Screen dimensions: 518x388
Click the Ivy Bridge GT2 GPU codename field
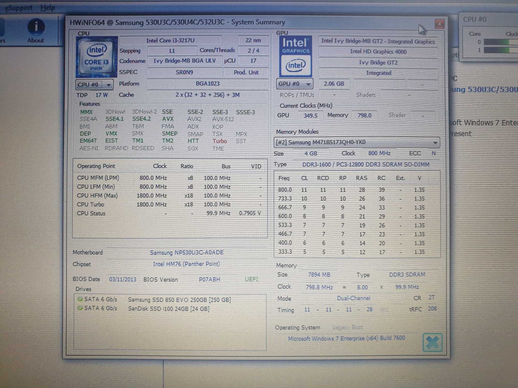378,63
